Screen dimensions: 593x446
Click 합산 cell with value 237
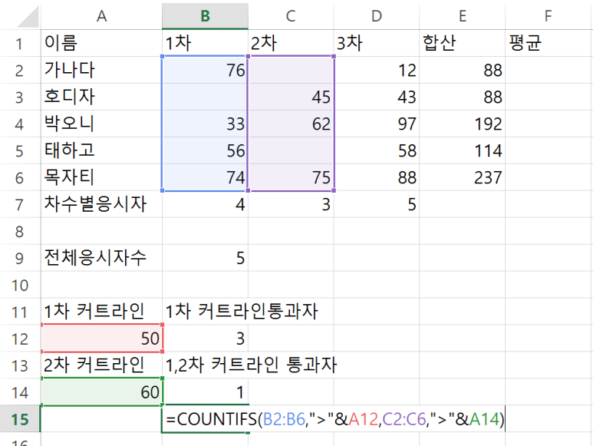click(462, 178)
